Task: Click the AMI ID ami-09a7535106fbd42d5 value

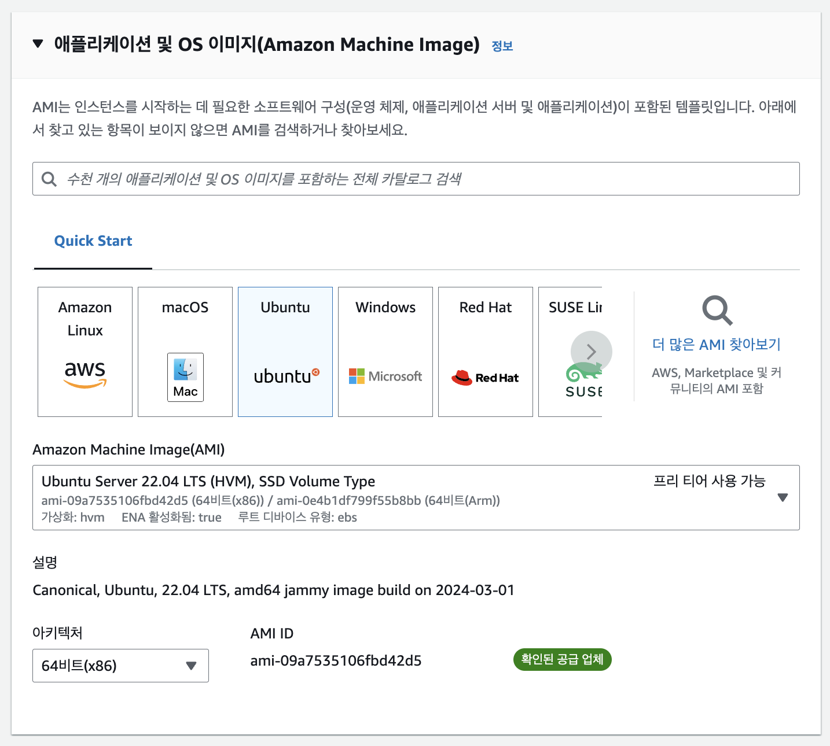Action: tap(336, 660)
